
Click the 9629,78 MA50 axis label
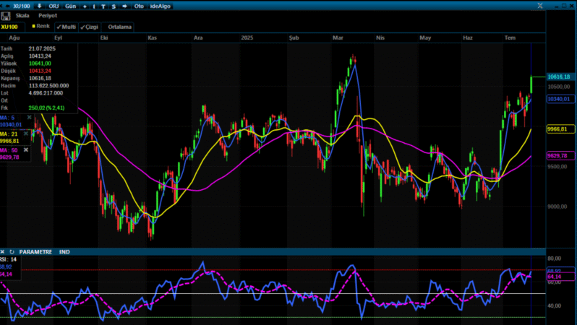click(x=559, y=155)
